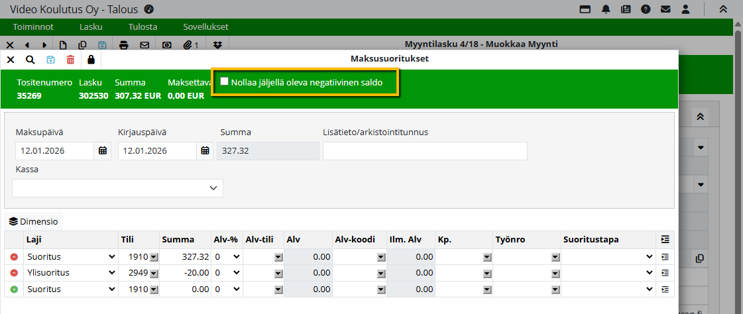Click the green plus icon to add row
The width and height of the screenshot is (743, 314).
coord(14,289)
